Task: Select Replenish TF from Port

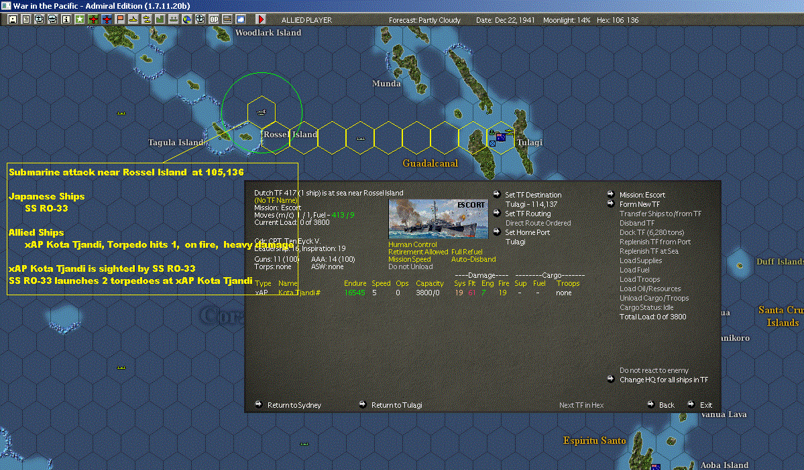Action: point(654,242)
